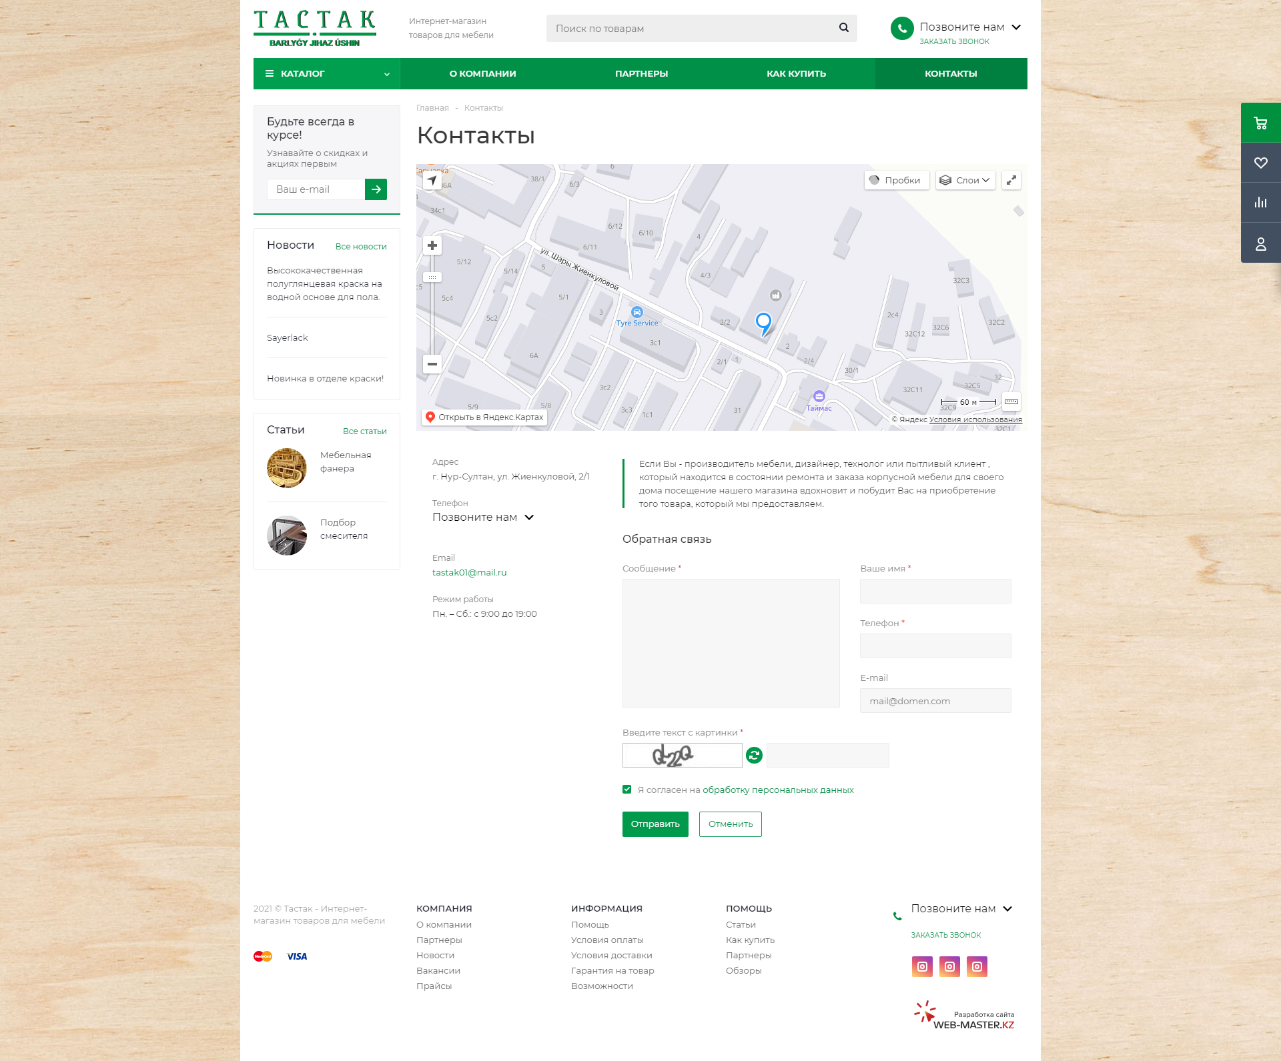This screenshot has width=1281, height=1061.
Task: Open the comparison chart side icon
Action: pyautogui.click(x=1260, y=203)
